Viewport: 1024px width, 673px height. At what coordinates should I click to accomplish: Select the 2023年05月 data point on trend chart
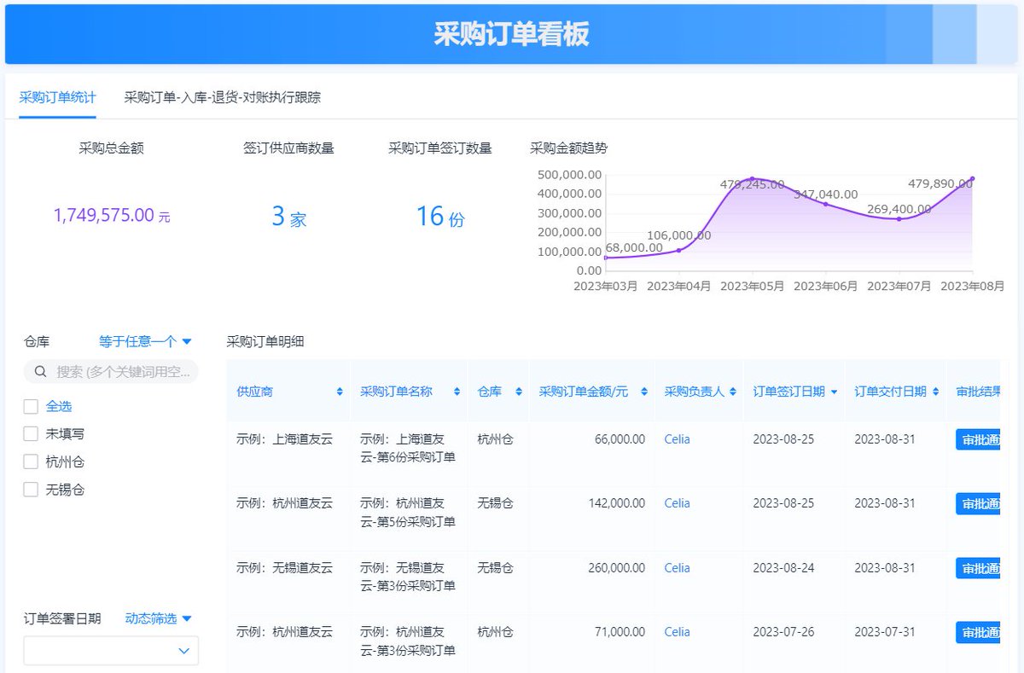[x=752, y=179]
